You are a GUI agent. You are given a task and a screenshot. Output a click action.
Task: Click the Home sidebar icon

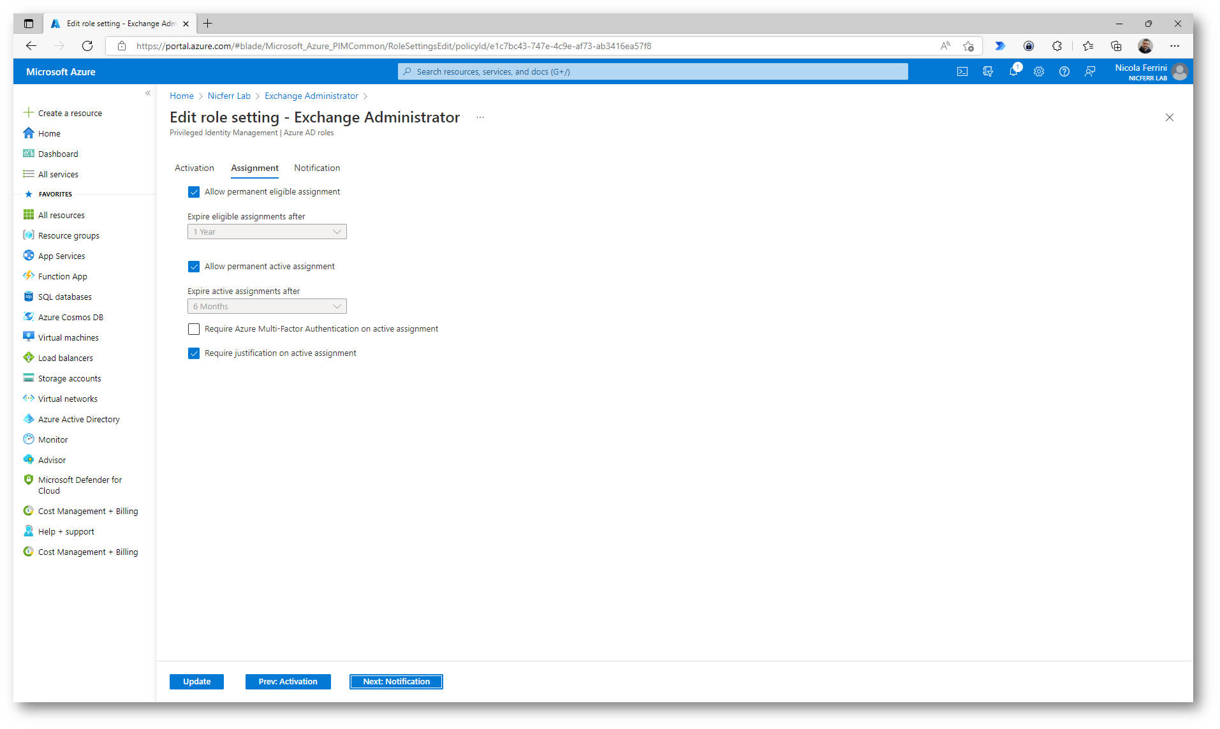pos(29,133)
